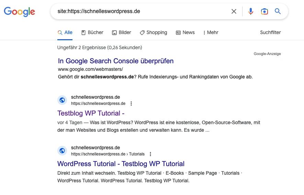
Task: Click the blue magnifier search button
Action: point(278,11)
